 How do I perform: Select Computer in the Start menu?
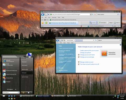pyautogui.click(x=27, y=73)
